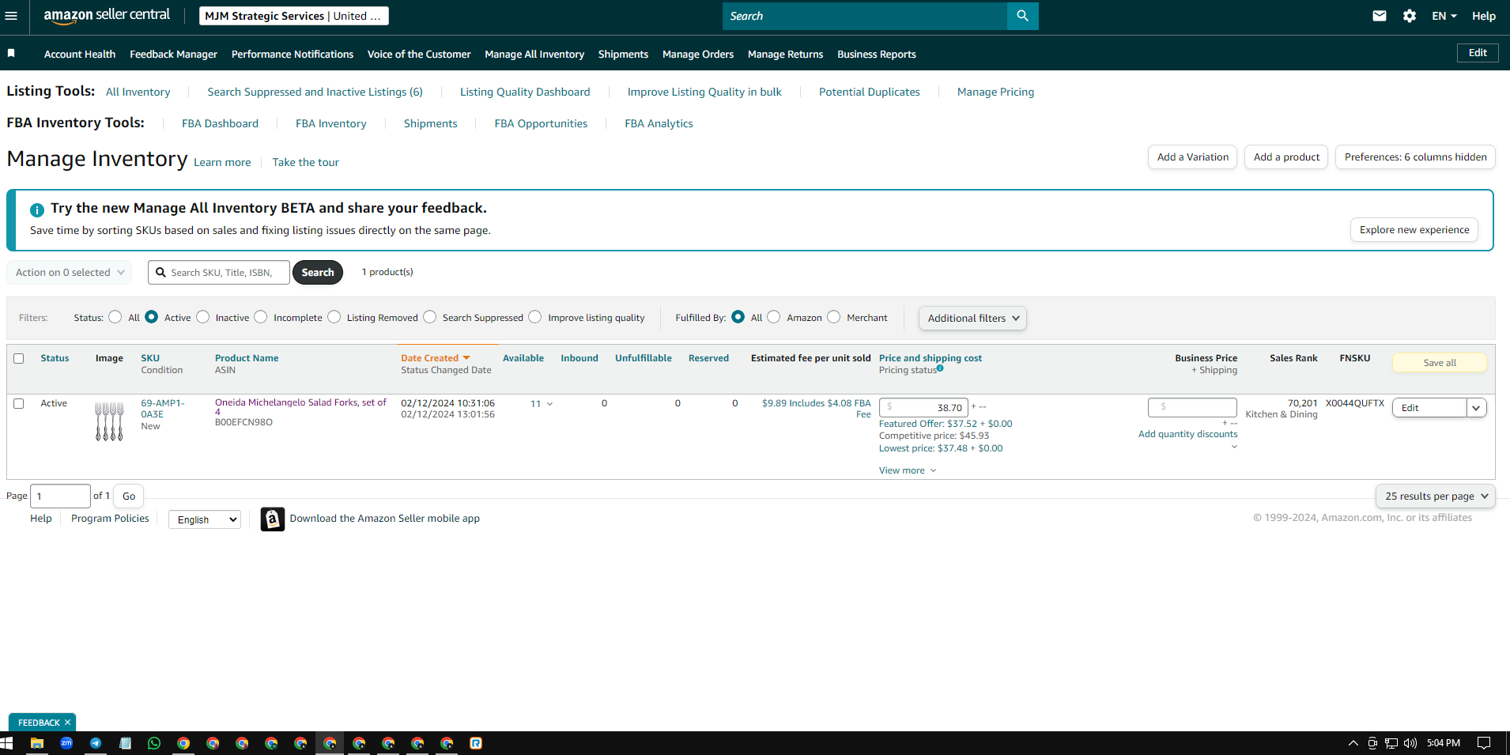
Task: Open the Manage Orders menu item
Action: click(x=698, y=54)
